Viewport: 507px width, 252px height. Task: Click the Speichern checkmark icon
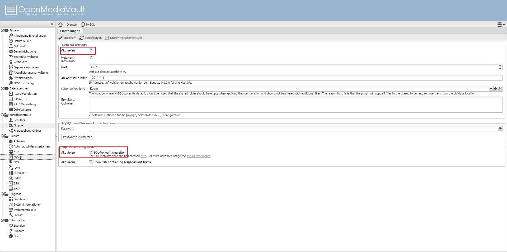(x=60, y=38)
